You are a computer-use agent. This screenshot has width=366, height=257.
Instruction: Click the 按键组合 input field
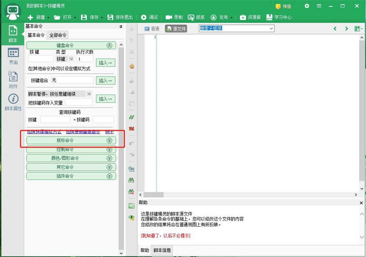click(x=72, y=80)
